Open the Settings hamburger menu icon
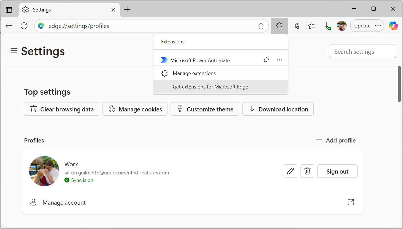Screen dimensions: 403x229 [14, 51]
